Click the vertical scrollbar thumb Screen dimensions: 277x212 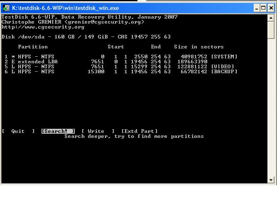point(271,30)
